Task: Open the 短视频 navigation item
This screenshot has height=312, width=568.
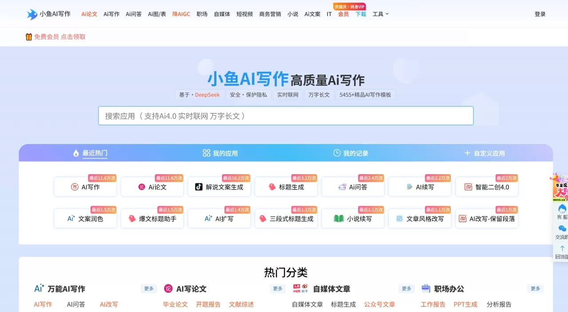Action: (245, 14)
